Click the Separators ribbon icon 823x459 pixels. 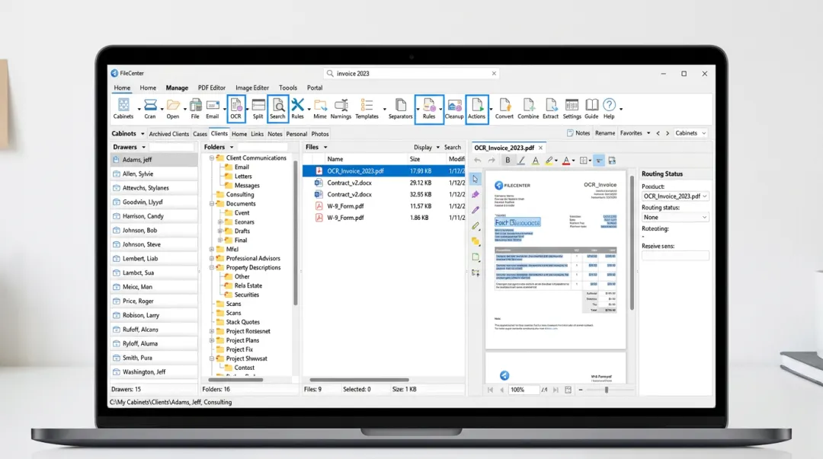tap(401, 109)
